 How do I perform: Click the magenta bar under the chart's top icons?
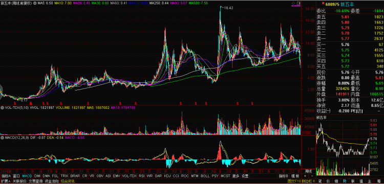pos(295,6)
